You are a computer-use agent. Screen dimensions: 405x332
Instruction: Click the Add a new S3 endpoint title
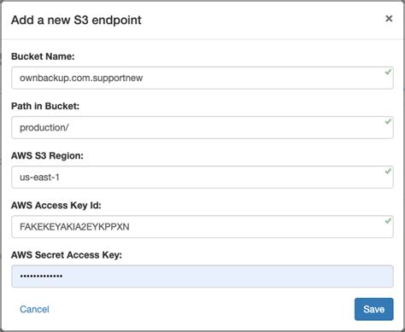tap(76, 20)
